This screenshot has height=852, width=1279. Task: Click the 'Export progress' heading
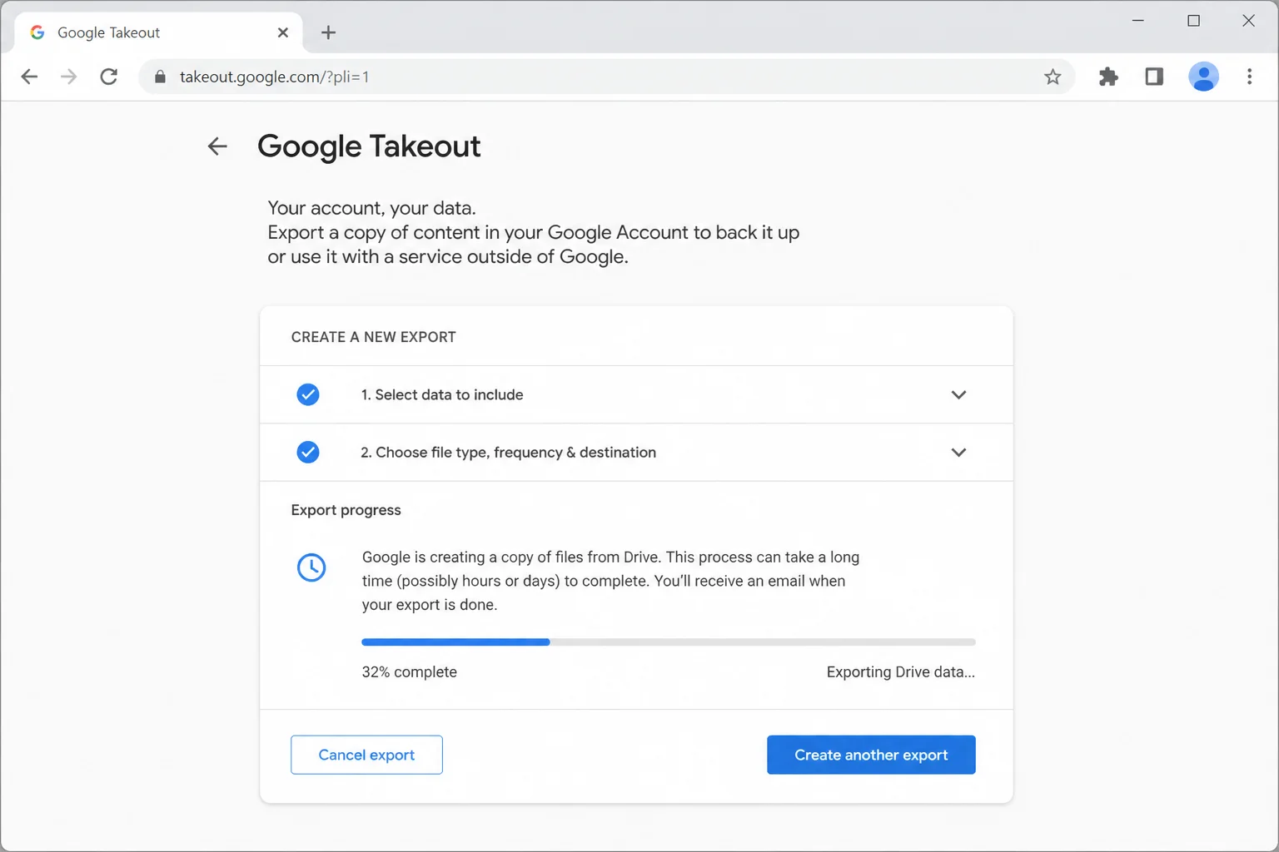coord(346,510)
